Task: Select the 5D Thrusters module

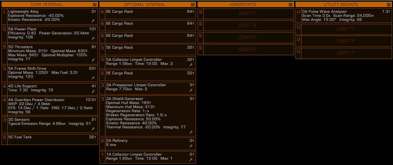Action: coord(50,54)
